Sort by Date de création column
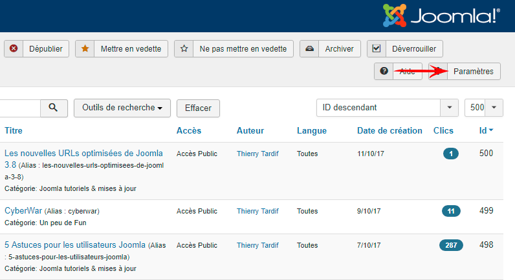The height and width of the screenshot is (280, 515). coord(389,130)
